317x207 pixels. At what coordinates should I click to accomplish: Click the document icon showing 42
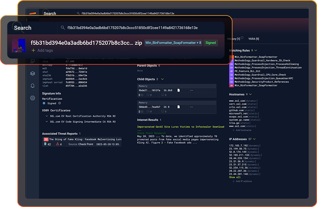pos(45,144)
